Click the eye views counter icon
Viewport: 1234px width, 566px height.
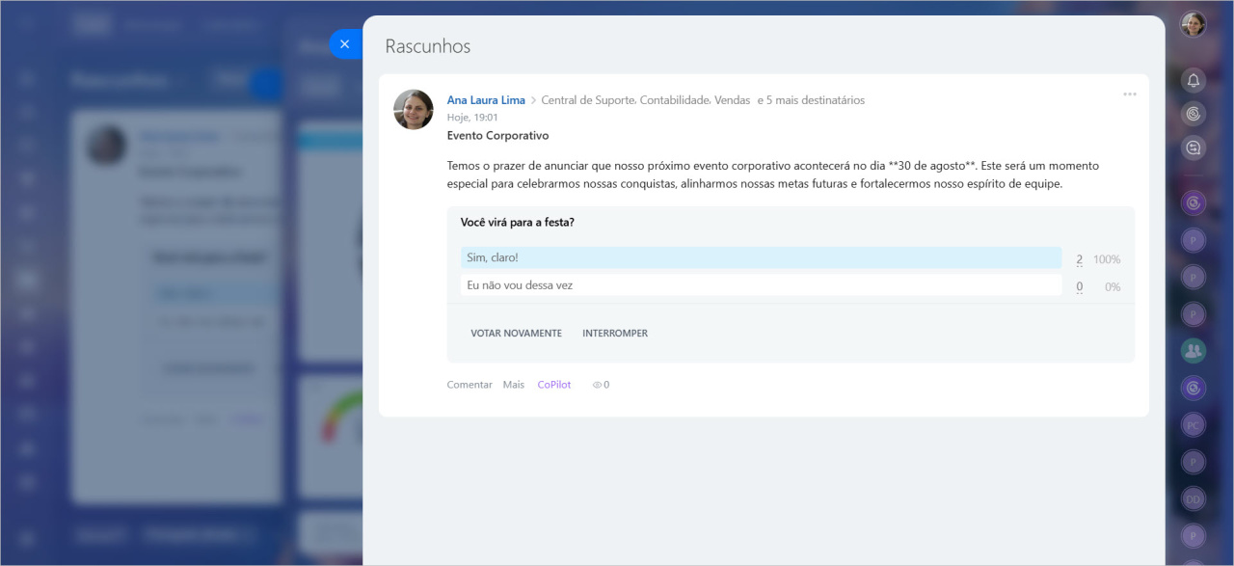[597, 385]
